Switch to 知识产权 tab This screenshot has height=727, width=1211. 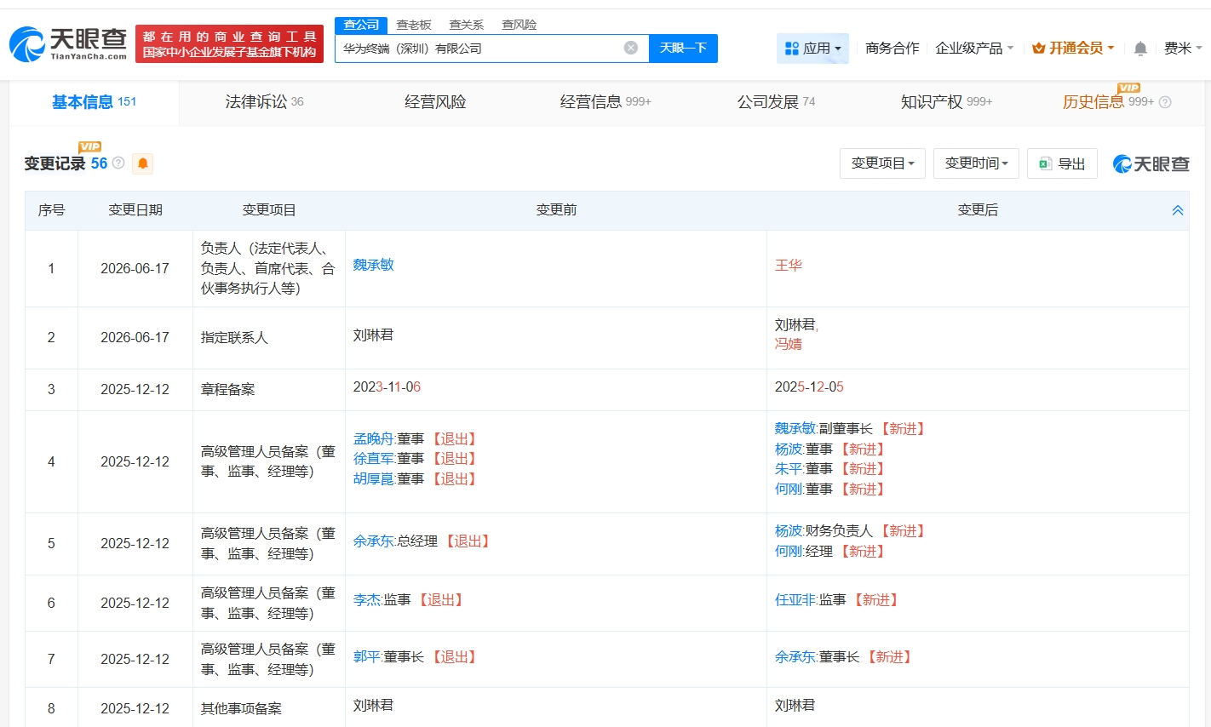click(x=946, y=102)
